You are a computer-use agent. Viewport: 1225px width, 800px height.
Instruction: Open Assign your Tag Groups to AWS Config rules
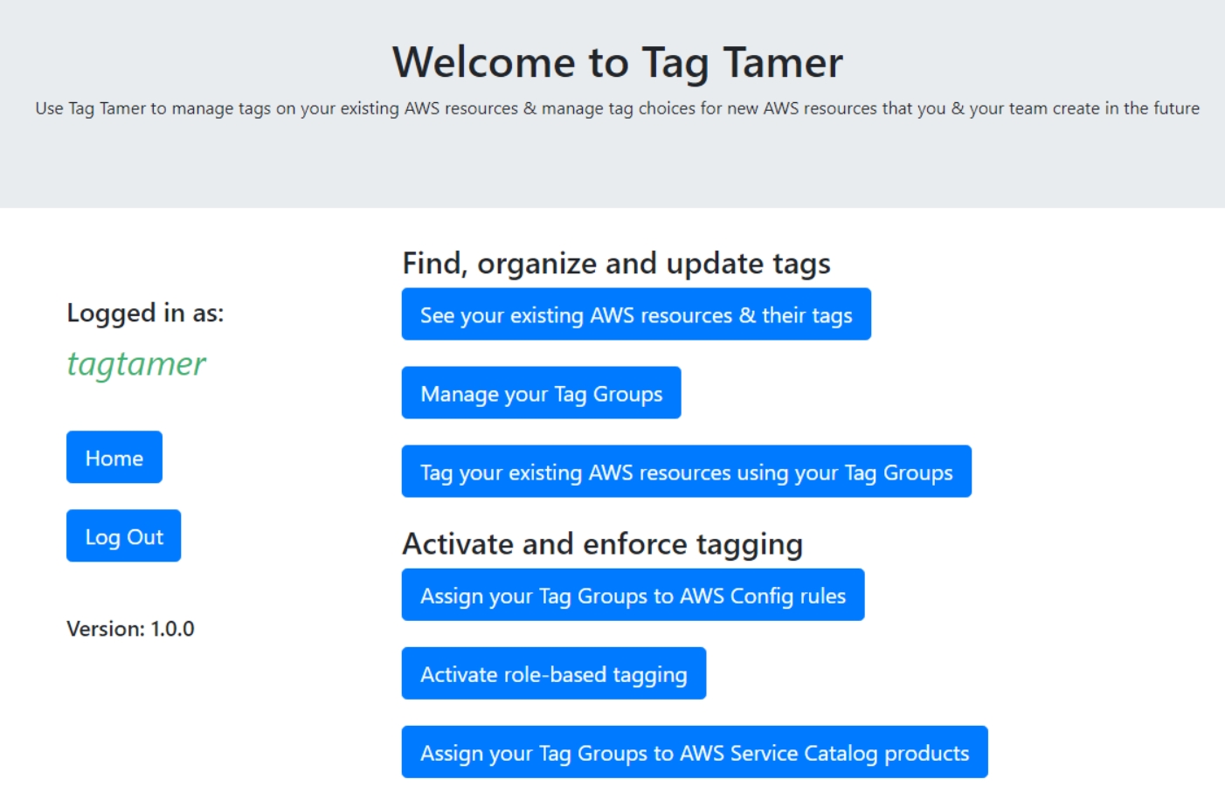click(x=633, y=595)
